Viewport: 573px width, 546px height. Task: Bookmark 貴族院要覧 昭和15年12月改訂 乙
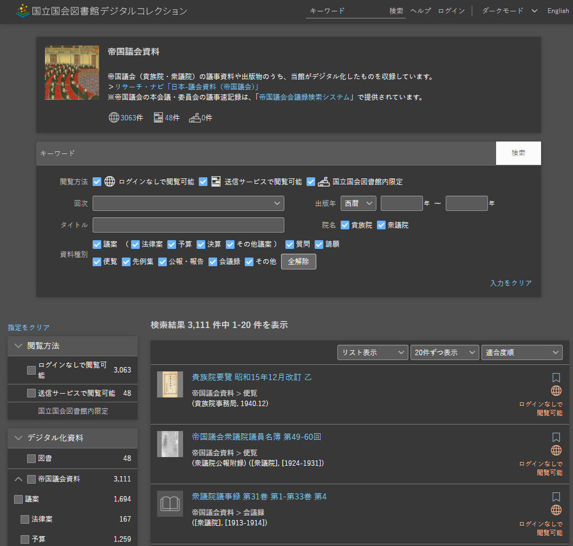[556, 377]
